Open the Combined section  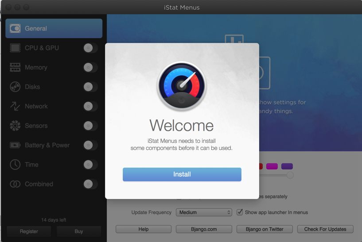[54, 184]
